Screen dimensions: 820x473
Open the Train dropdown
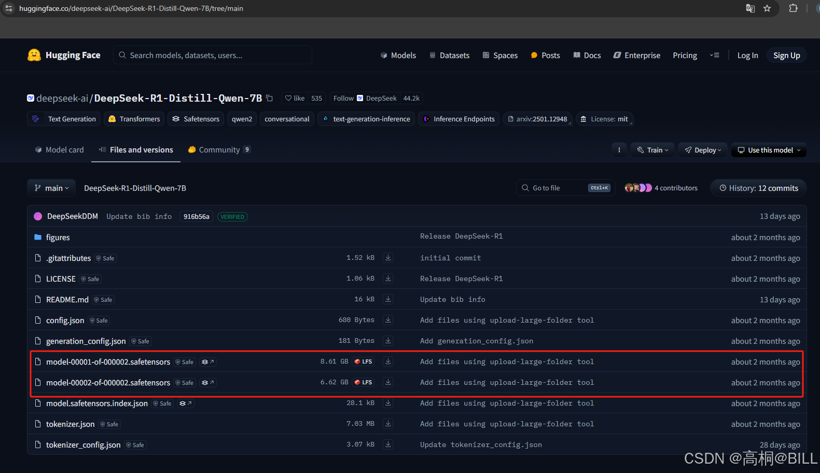coord(653,150)
